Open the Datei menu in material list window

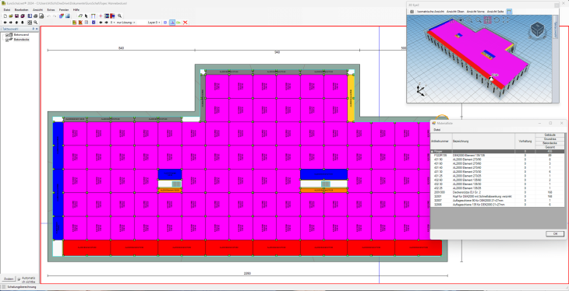tap(437, 129)
